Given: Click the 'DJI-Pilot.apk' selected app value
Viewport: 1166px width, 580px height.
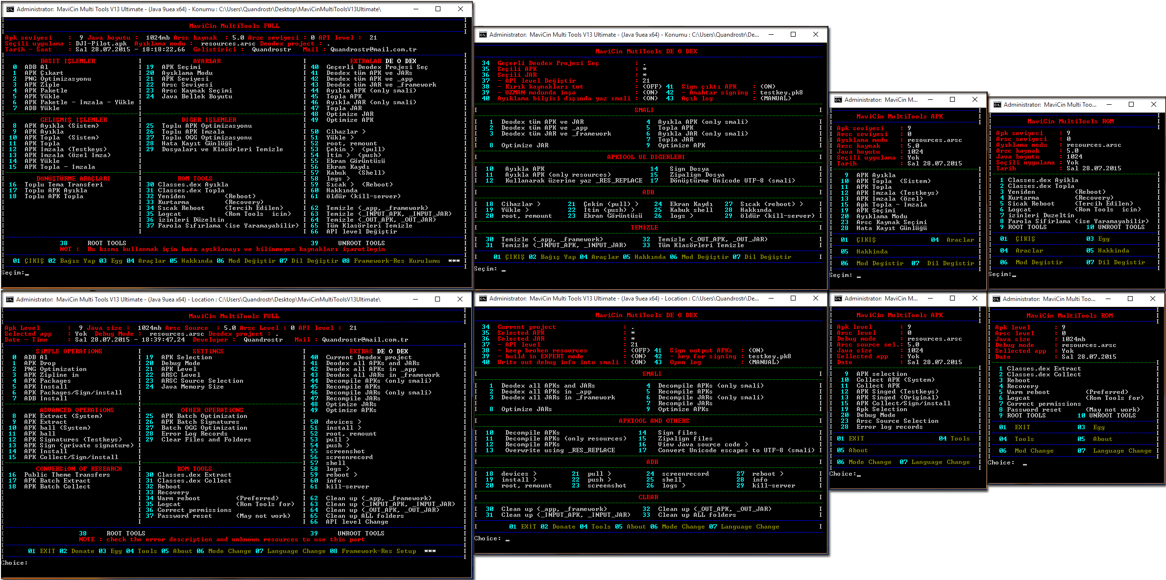Looking at the screenshot, I should [101, 44].
